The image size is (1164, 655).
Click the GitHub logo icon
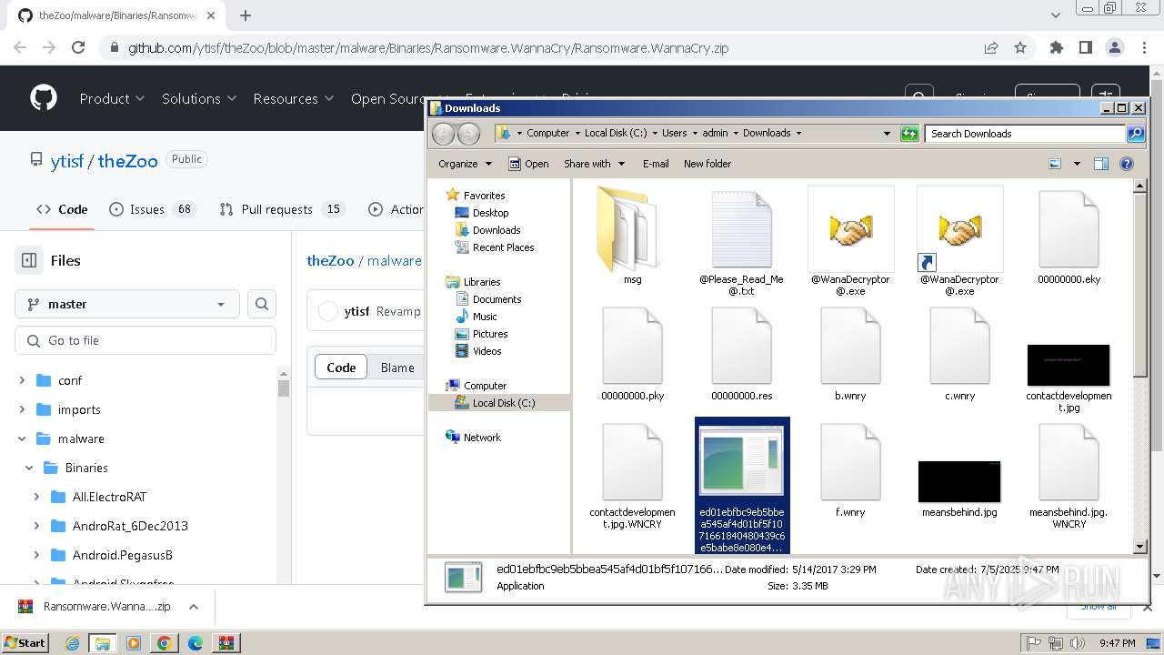pos(43,98)
